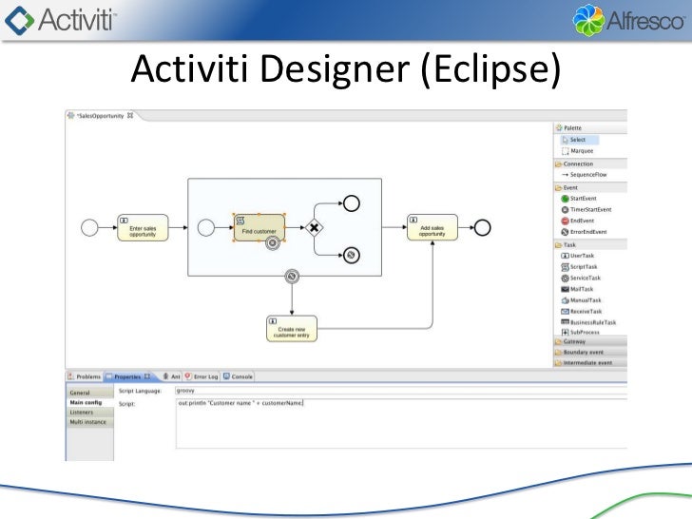The image size is (692, 519).
Task: Pick ScriptTask from palette
Action: [579, 267]
